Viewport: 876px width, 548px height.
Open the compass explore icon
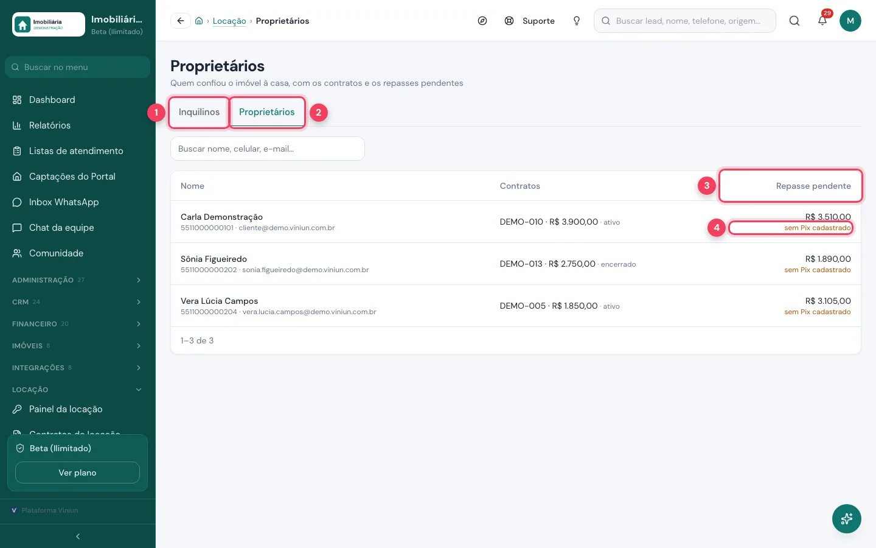click(x=482, y=21)
